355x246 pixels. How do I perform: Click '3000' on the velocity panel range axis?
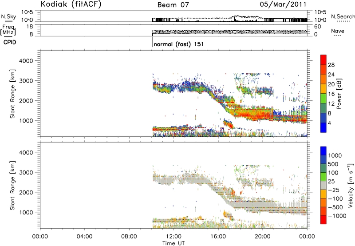26,172
